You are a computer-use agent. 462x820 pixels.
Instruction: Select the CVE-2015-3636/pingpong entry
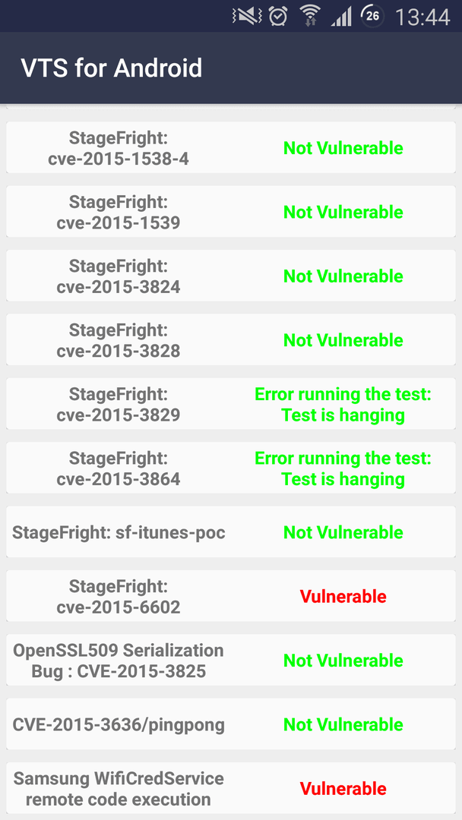coord(231,724)
